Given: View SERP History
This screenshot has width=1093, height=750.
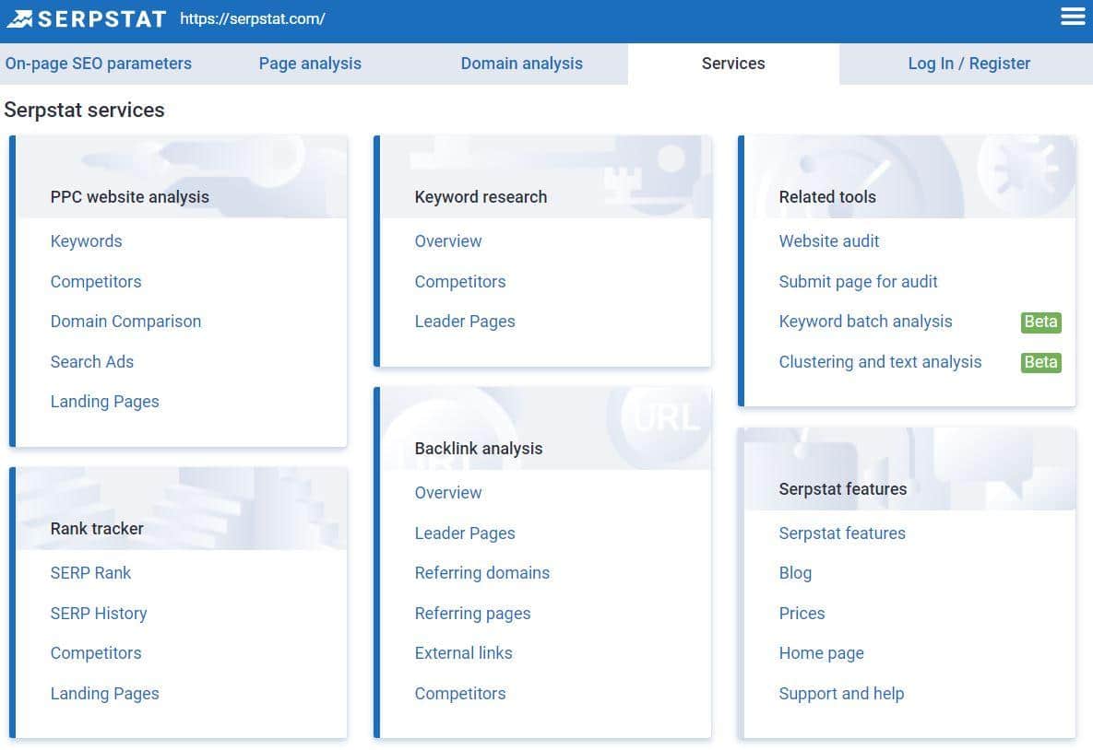Looking at the screenshot, I should tap(99, 613).
